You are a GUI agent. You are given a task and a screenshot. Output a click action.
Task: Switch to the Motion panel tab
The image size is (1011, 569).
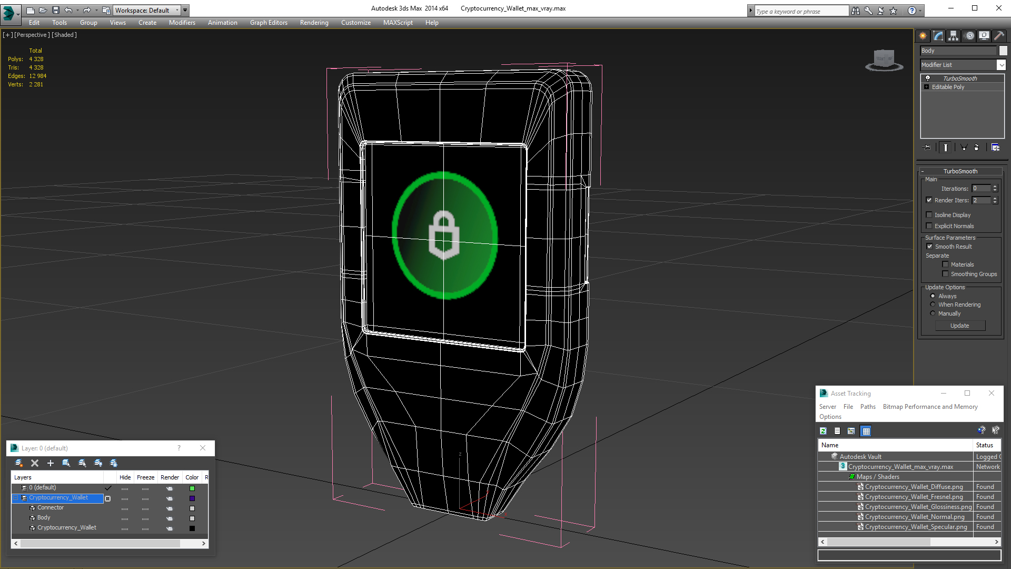pyautogui.click(x=969, y=36)
